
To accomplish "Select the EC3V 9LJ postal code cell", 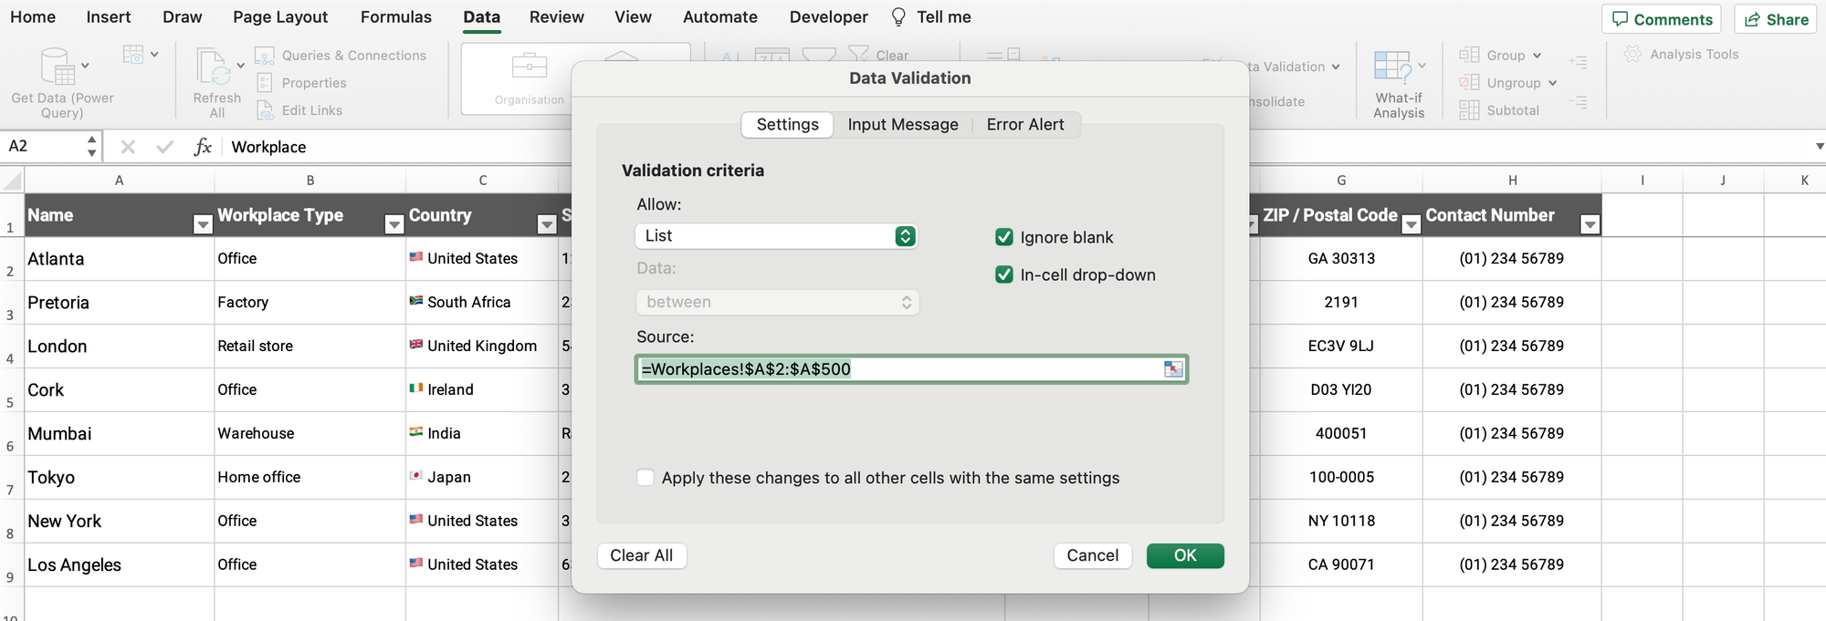I will pos(1340,347).
